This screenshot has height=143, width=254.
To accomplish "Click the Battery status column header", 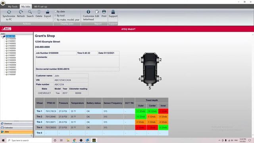I will tap(94, 103).
